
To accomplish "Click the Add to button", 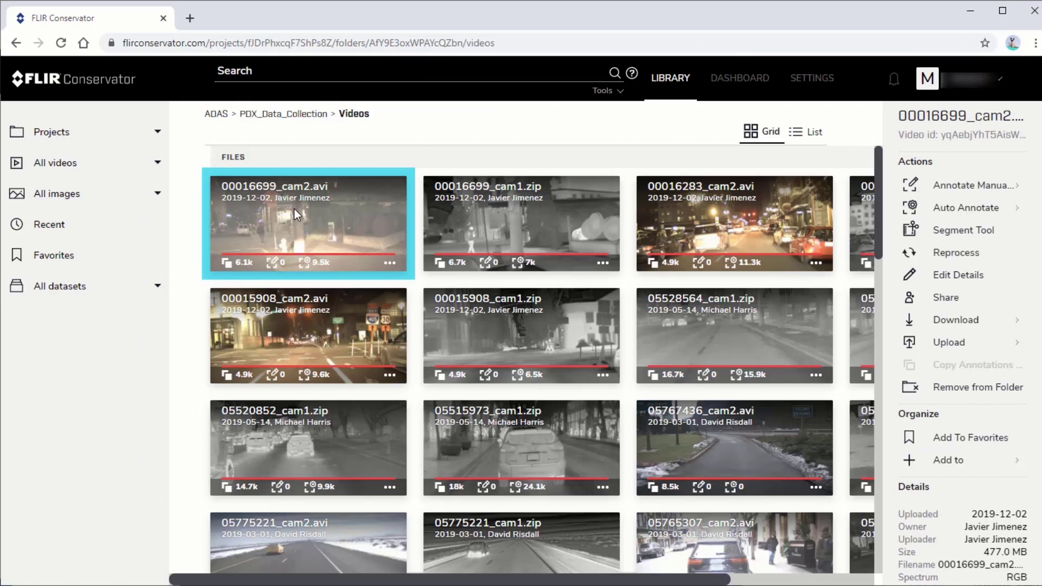I will click(948, 460).
